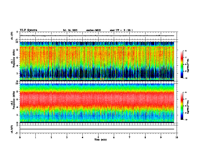Click the "-6" label on ch.1 color bar
The height and width of the screenshot is (154, 199).
(x=185, y=51)
